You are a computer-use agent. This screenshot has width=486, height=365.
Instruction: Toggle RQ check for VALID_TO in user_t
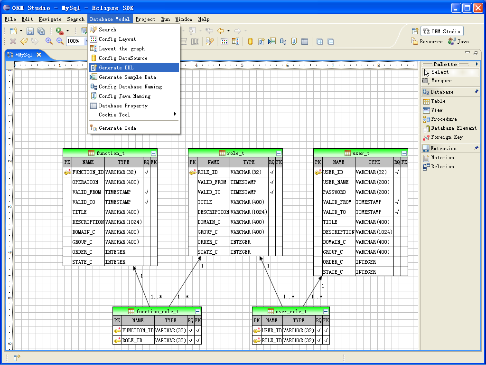pyautogui.click(x=397, y=212)
